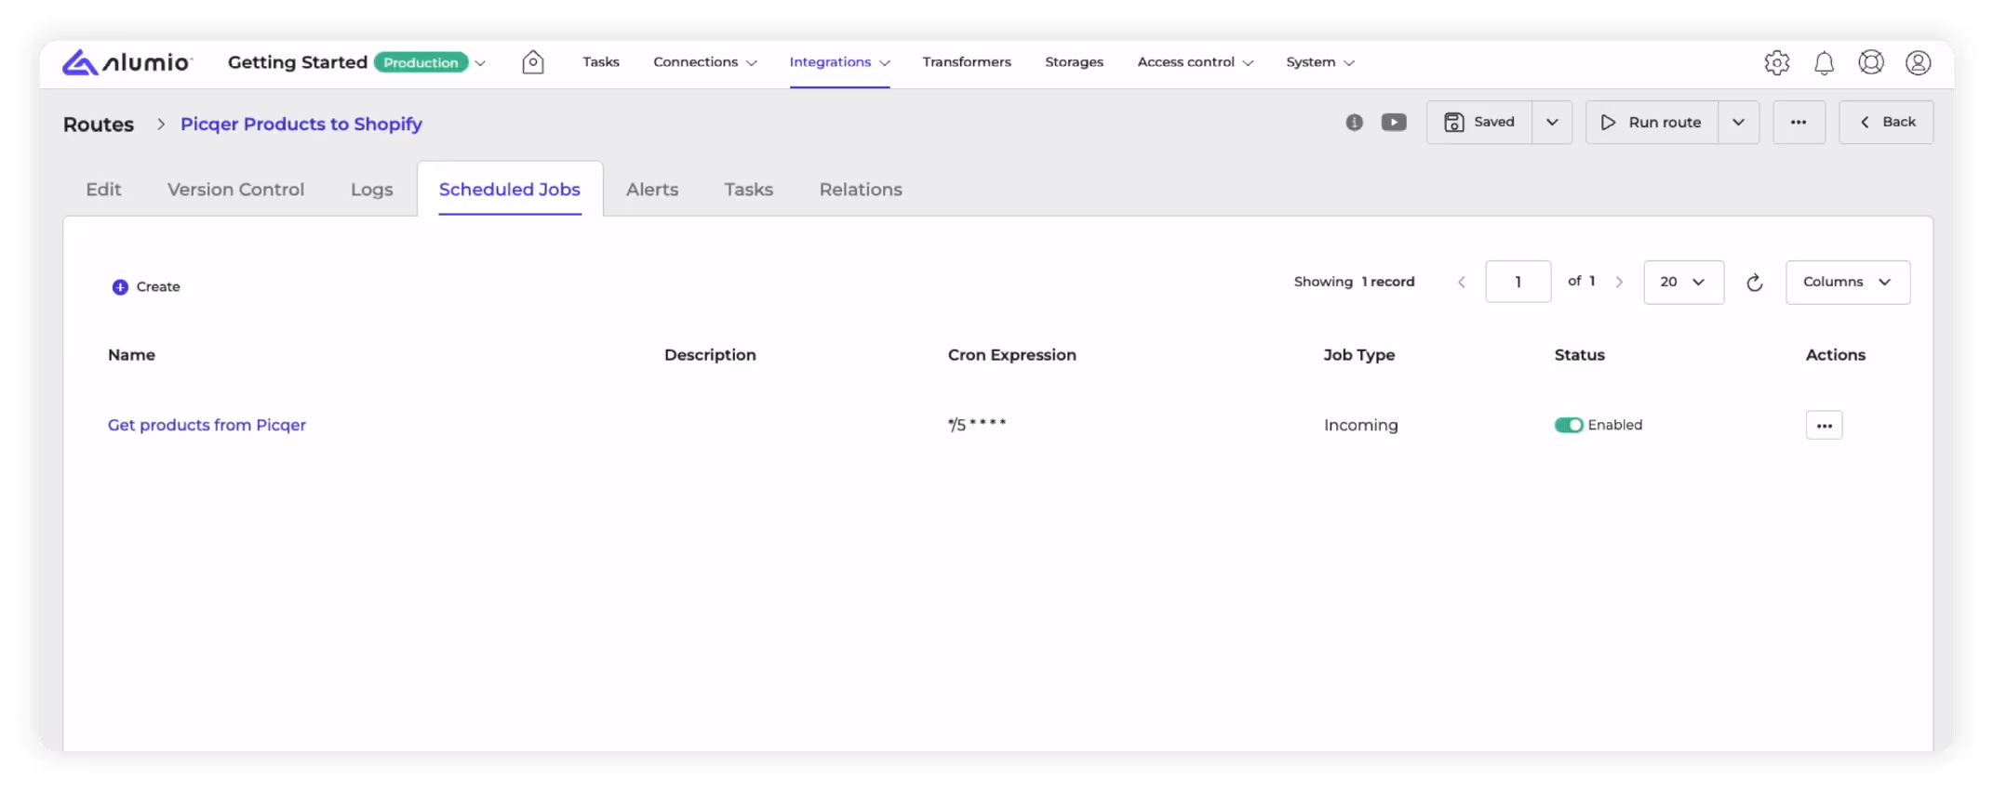This screenshot has width=1993, height=792.
Task: Open the video tutorial icon
Action: coord(1393,122)
